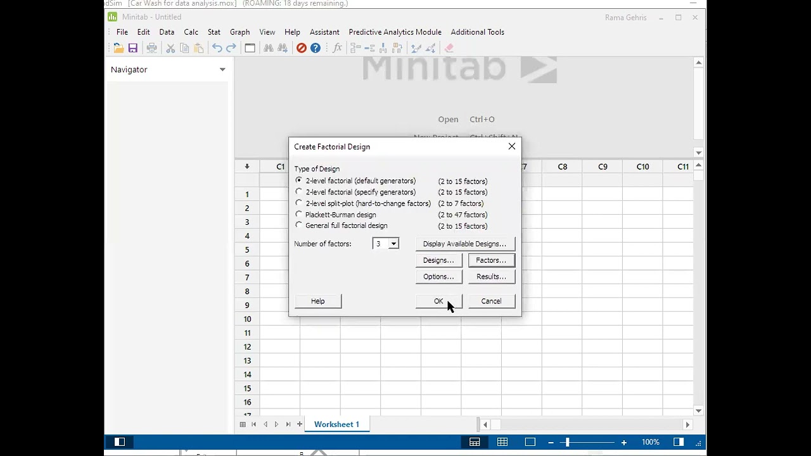Open the Edit menu
The height and width of the screenshot is (456, 811).
point(144,32)
